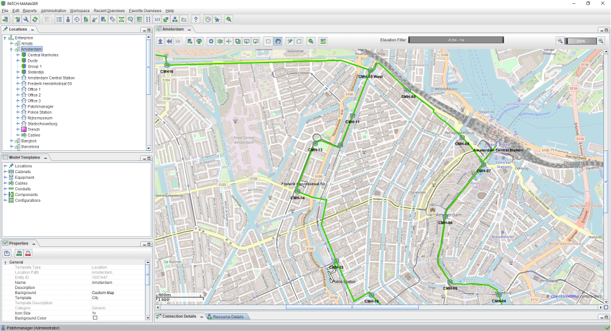Click the favorite star toolbar icon
Image resolution: width=611 pixels, height=331 pixels.
217,20
